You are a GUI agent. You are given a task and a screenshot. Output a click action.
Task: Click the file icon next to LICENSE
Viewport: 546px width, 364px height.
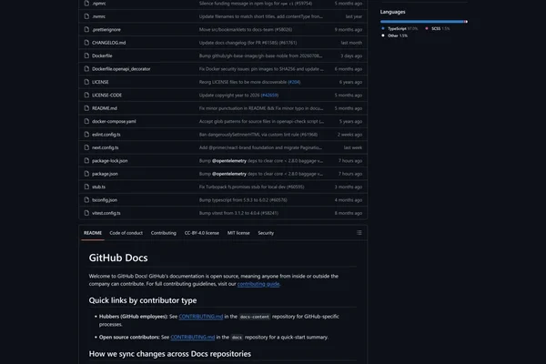86,82
